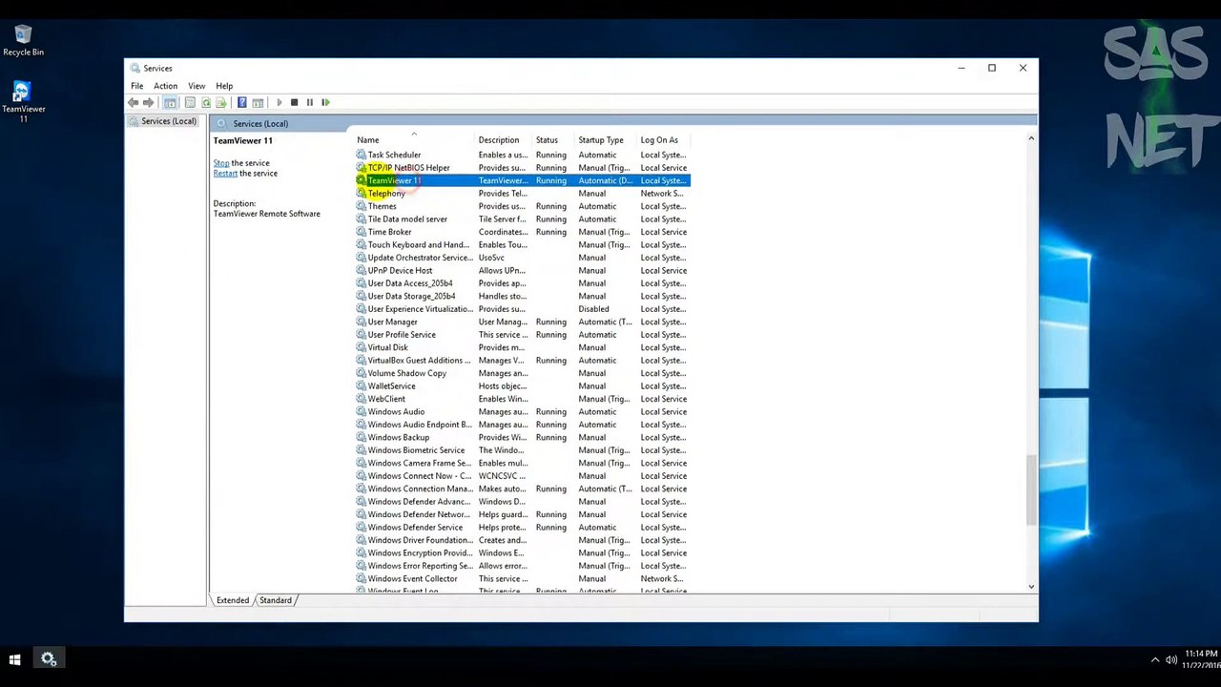Screen dimensions: 1221x687
Task: Click the Start Service play icon
Action: [279, 102]
